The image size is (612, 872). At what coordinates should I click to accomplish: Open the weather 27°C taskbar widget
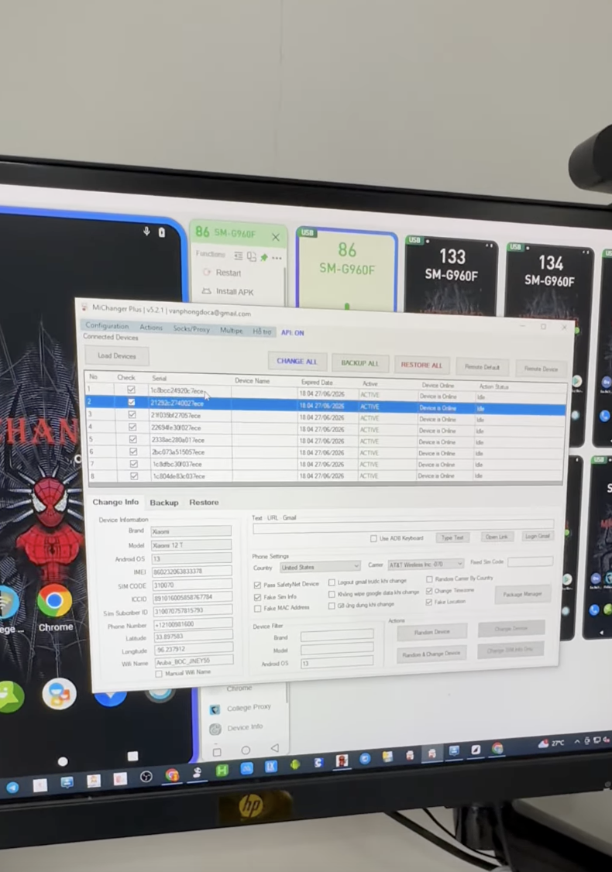point(552,743)
